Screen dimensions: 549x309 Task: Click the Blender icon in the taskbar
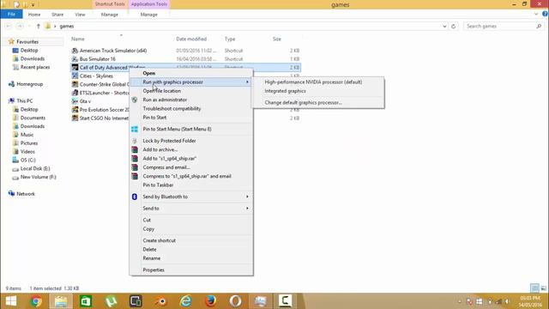(x=160, y=301)
